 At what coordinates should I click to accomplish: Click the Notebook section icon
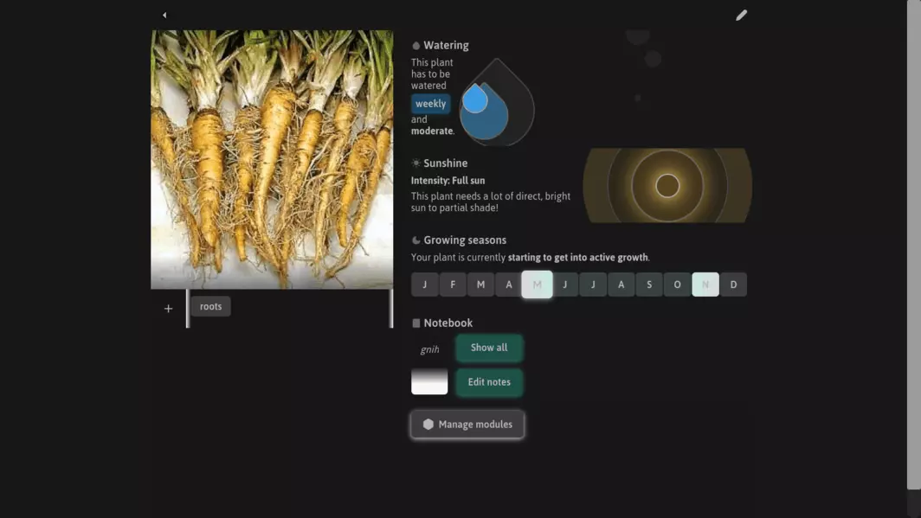pos(416,323)
